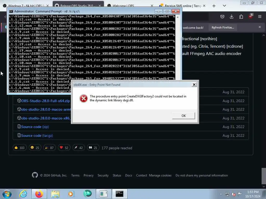Click Do not share my personal information
Screen dimensions: 266x199
tap(202, 175)
